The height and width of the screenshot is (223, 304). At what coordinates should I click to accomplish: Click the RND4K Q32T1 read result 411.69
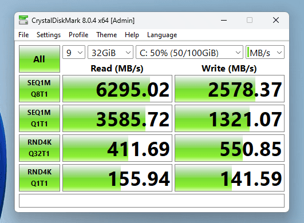click(117, 148)
